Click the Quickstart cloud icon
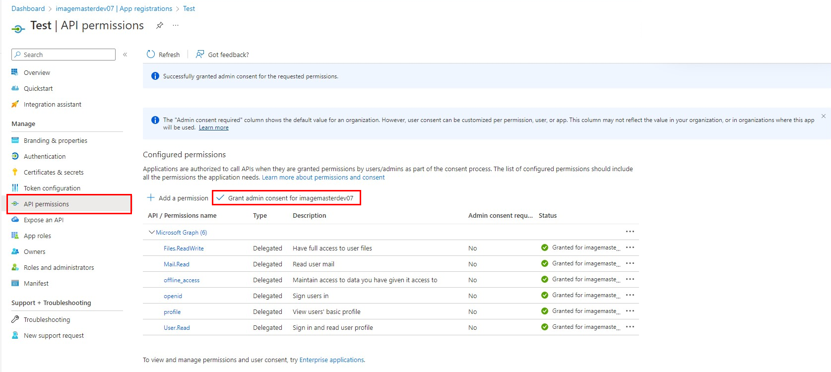 (x=15, y=88)
